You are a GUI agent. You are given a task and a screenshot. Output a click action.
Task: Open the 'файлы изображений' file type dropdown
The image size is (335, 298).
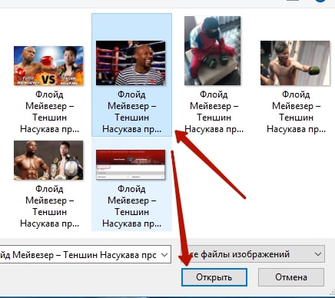[253, 254]
